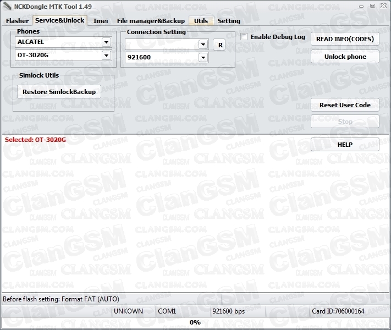Click the disabled Stop button
This screenshot has height=330, width=391.
pos(345,122)
